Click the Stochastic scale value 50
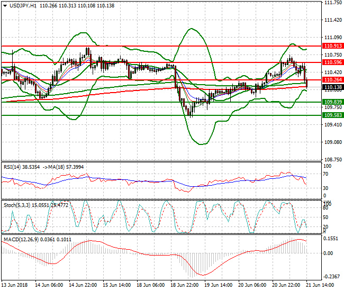 coord(325,217)
